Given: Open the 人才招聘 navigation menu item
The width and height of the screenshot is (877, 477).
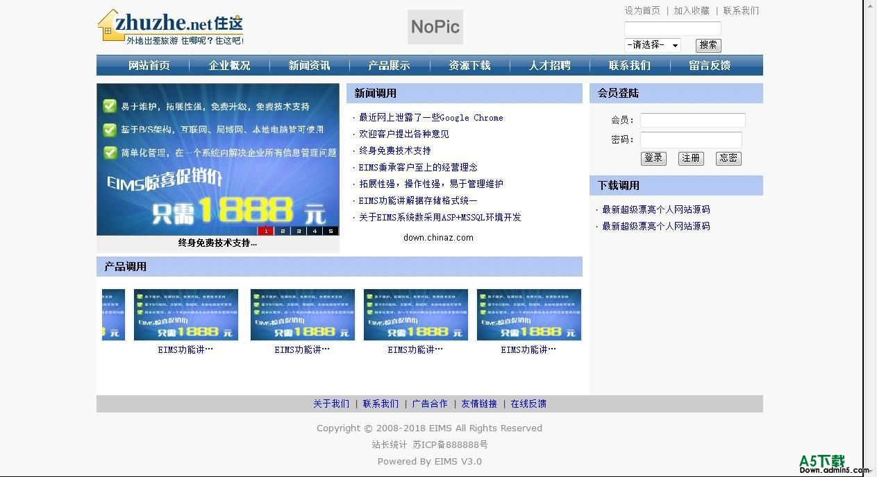Looking at the screenshot, I should pos(549,64).
